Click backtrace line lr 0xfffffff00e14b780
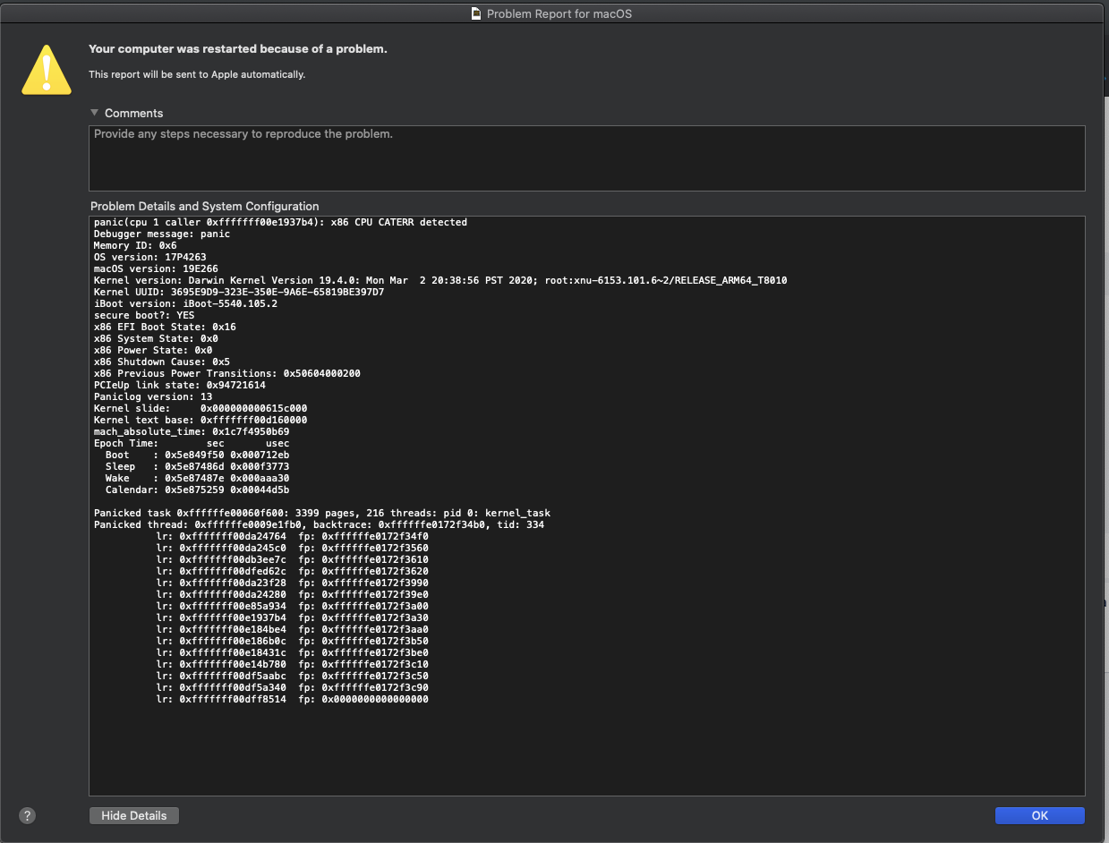The height and width of the screenshot is (843, 1109). (293, 664)
